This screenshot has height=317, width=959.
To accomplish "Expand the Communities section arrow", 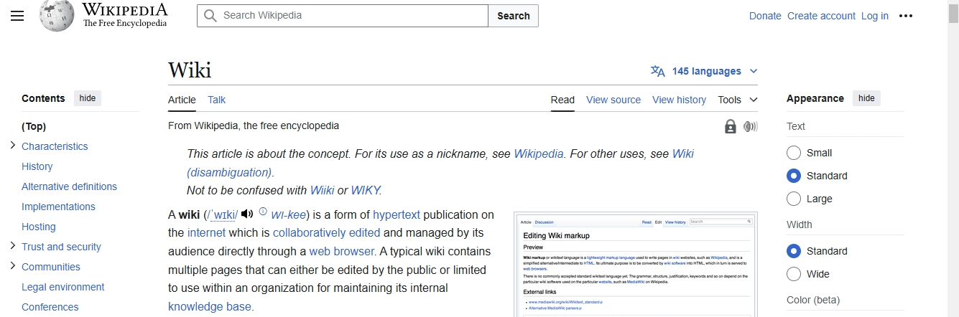I will tap(13, 266).
